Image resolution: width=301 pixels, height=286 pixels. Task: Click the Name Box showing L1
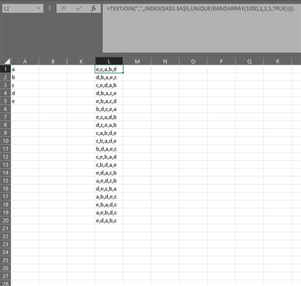coord(23,8)
